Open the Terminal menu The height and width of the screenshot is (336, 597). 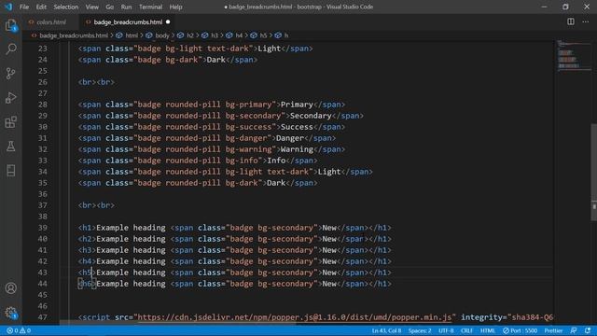pos(150,7)
